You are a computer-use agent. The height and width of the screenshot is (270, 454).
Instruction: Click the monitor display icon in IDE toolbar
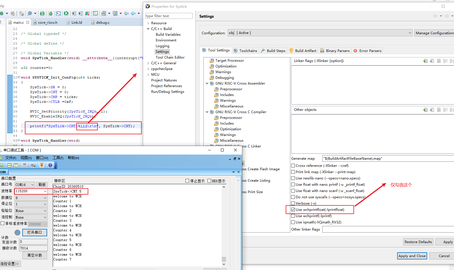[95, 13]
